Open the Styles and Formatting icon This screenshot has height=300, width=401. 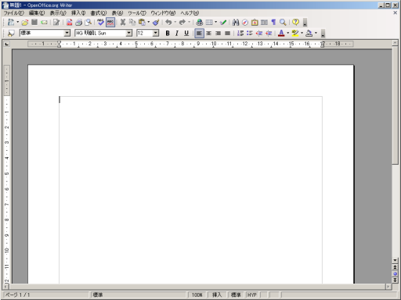point(11,33)
